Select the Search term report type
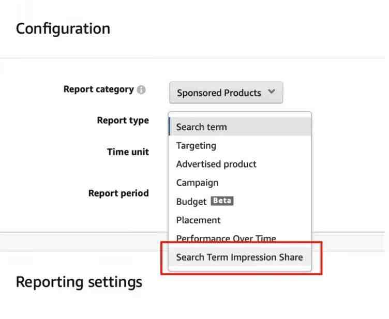 click(x=201, y=127)
